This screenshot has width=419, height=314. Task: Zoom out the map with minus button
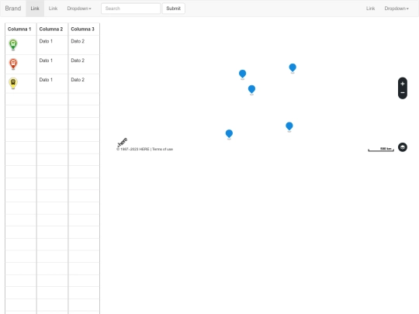click(x=403, y=93)
